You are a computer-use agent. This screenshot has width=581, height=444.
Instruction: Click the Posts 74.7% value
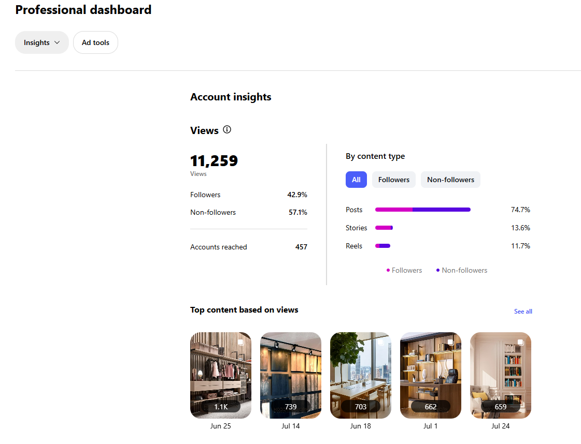tap(520, 210)
